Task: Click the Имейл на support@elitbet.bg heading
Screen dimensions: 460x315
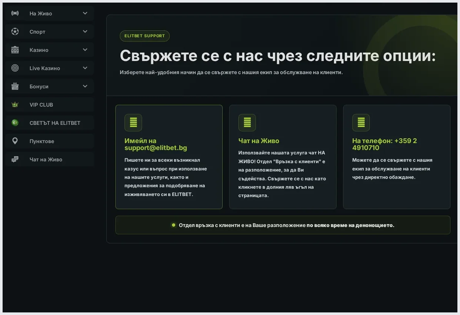Action: [x=156, y=144]
